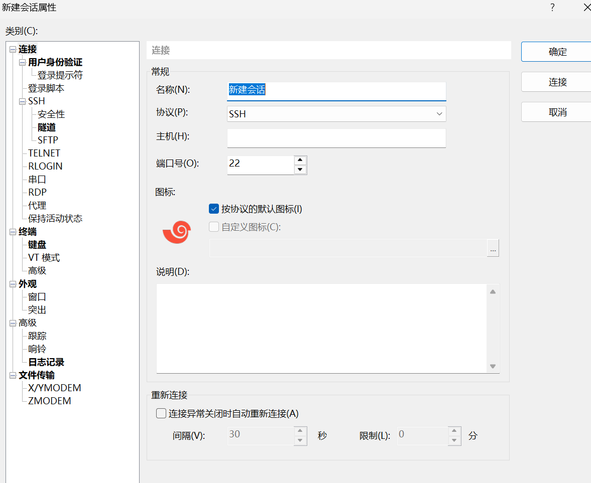Screen dimensions: 591x483
Task: Check the custom icon (自定义图标) checkbox
Action: 214,227
